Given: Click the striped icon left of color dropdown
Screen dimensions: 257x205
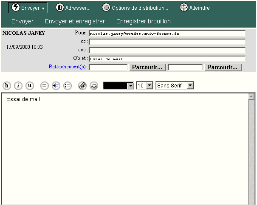Looking at the screenshot, I should click(x=82, y=86).
